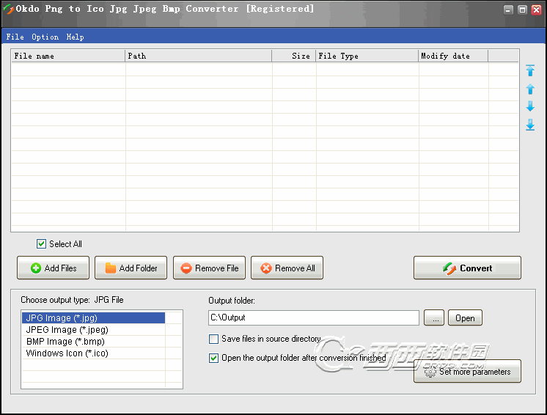Sort by Path column header

(x=199, y=56)
